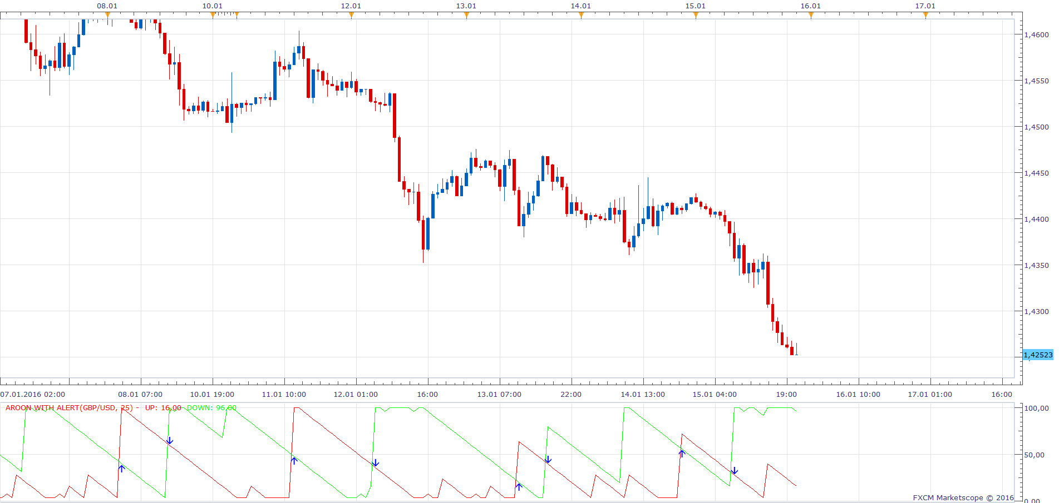Image resolution: width=1059 pixels, height=503 pixels.
Task: Click the 12.01 date header at top
Action: pos(351,6)
